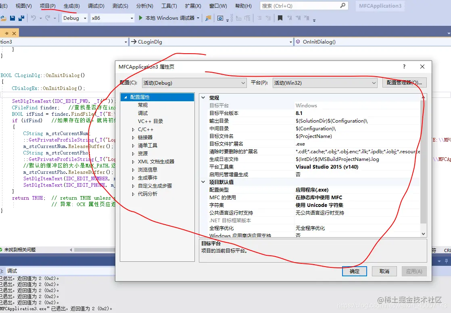The image size is (451, 313).
Task: Click the Redo arrow icon
Action: click(x=48, y=18)
